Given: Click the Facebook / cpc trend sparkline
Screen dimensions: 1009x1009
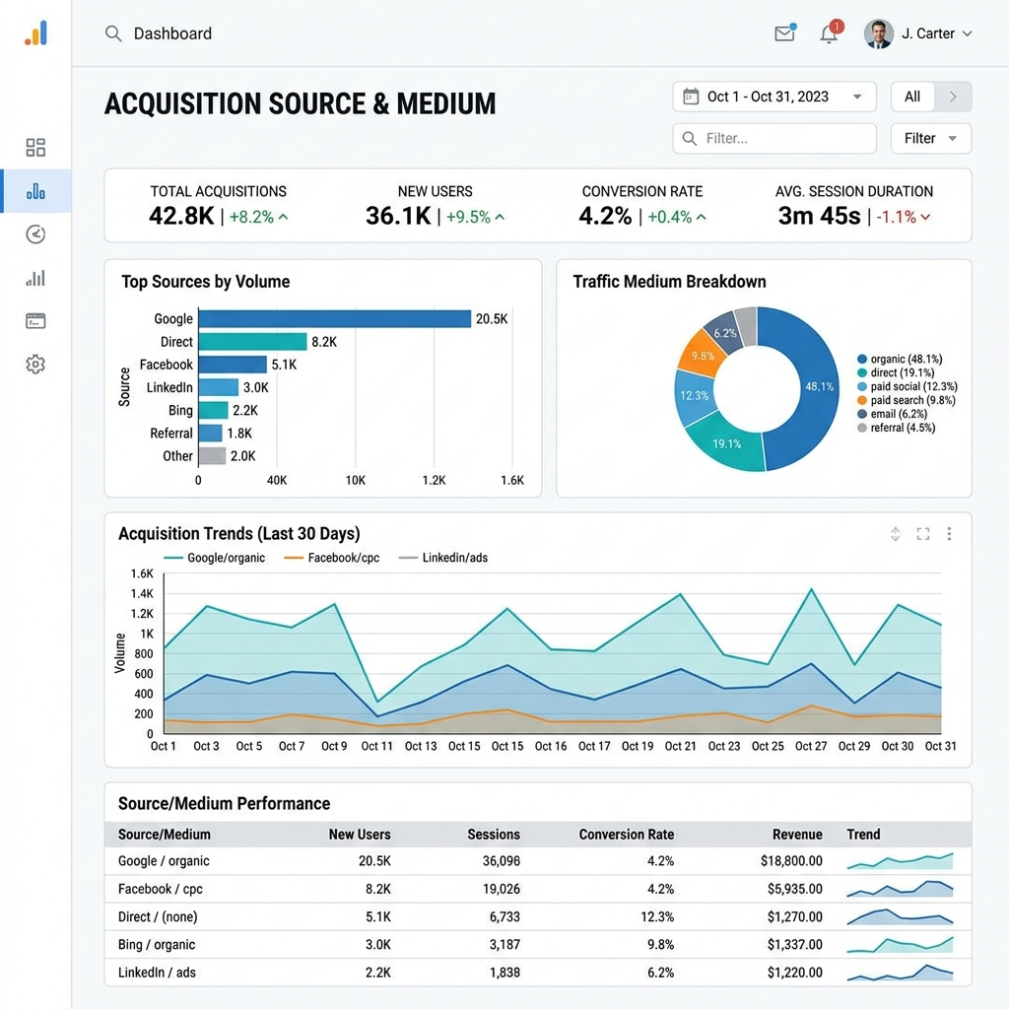Looking at the screenshot, I should click(x=900, y=889).
